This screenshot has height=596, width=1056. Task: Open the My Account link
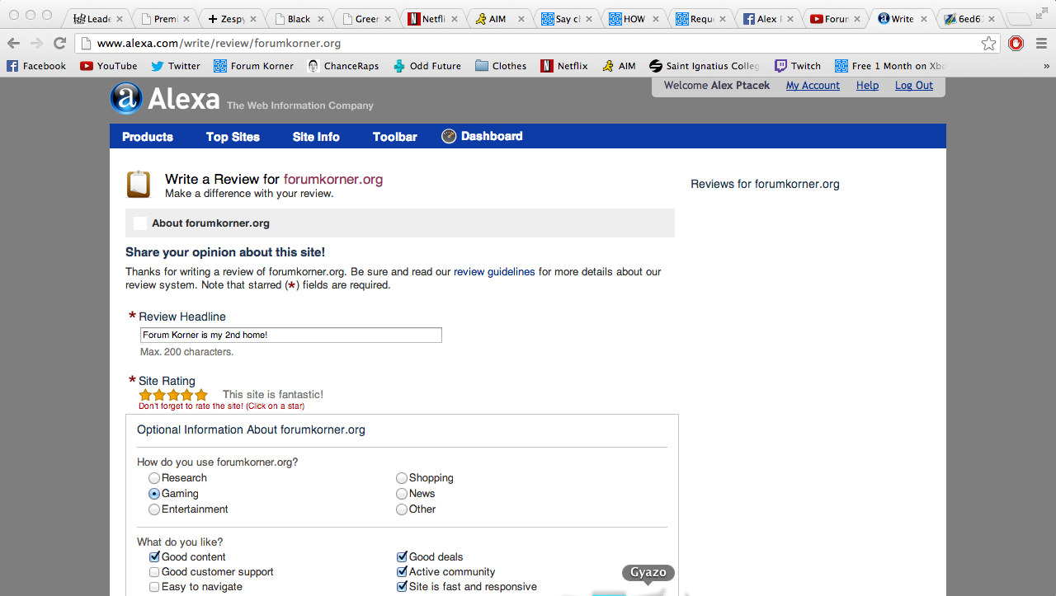pyautogui.click(x=813, y=86)
